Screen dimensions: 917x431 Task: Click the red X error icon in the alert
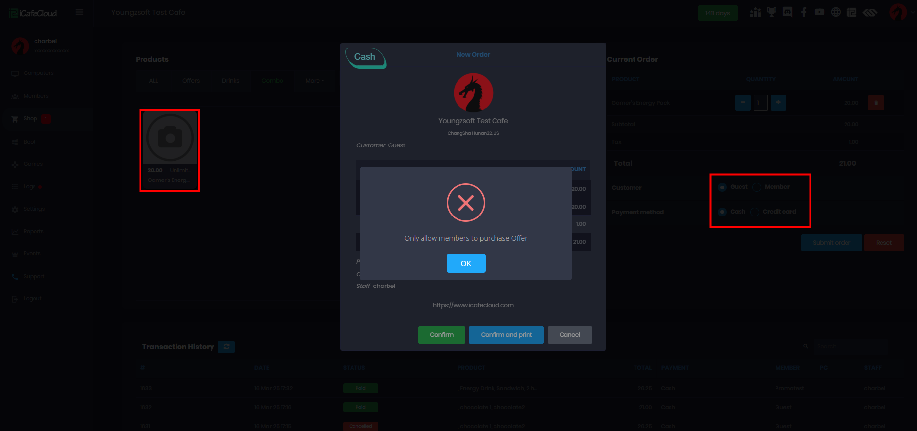(466, 203)
